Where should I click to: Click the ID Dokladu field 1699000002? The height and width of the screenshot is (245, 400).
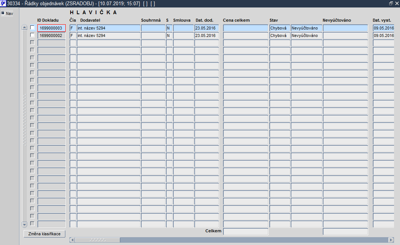(x=52, y=35)
